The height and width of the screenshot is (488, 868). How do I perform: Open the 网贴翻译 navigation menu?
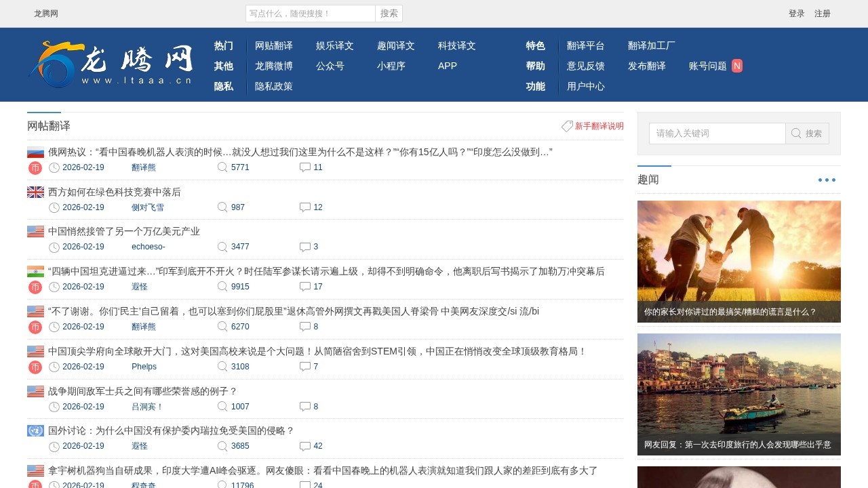click(x=274, y=45)
